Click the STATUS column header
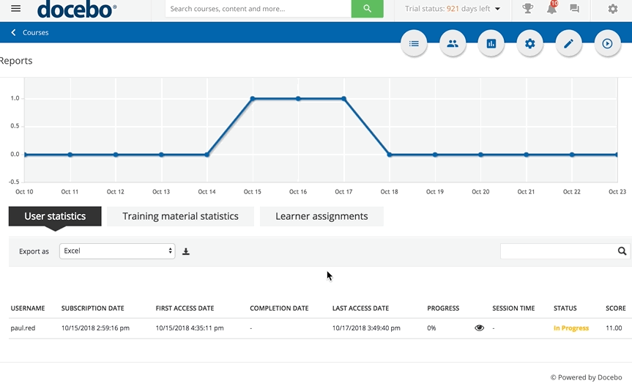 point(565,308)
